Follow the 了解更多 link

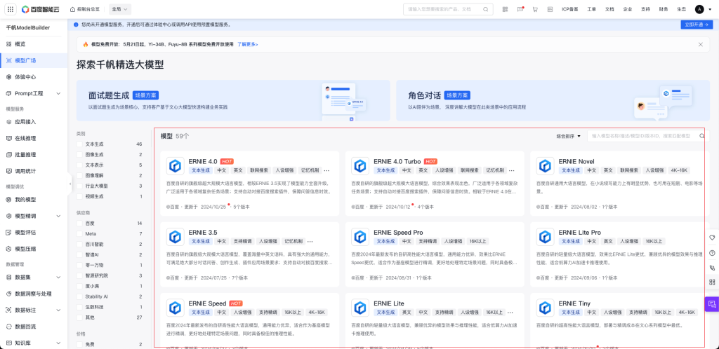point(248,44)
